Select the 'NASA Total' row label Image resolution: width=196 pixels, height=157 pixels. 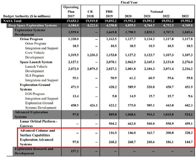point(12,21)
